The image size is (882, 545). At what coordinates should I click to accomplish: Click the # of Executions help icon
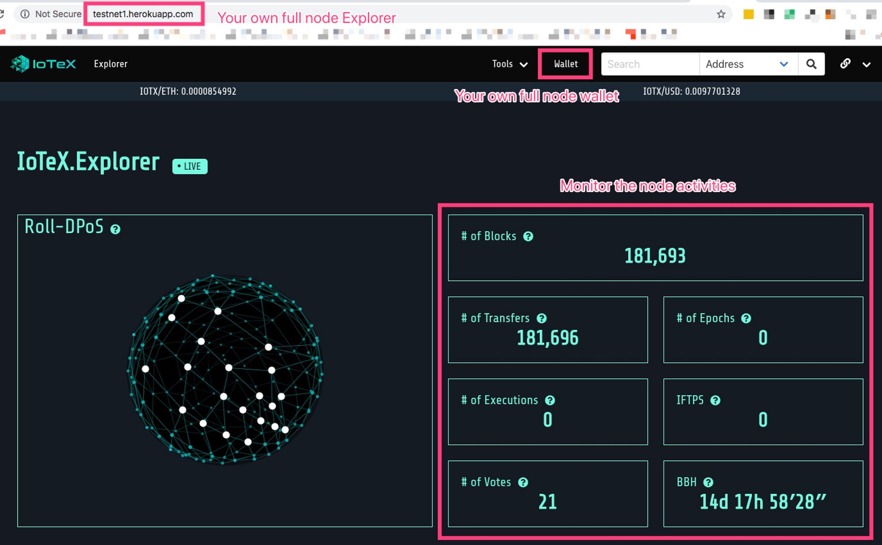tap(549, 400)
